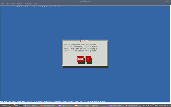Confirm kernel is standard with Yes
Viewport: 171px width, 107px height.
(80, 59)
